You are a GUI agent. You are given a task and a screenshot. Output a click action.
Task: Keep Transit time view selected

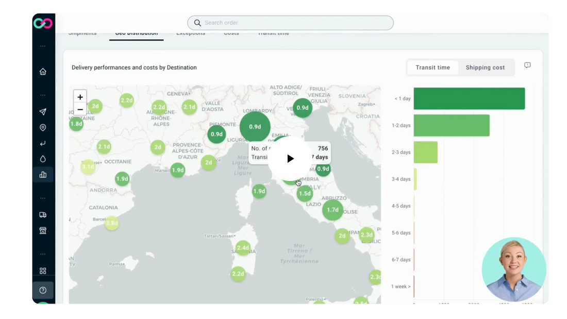[433, 67]
